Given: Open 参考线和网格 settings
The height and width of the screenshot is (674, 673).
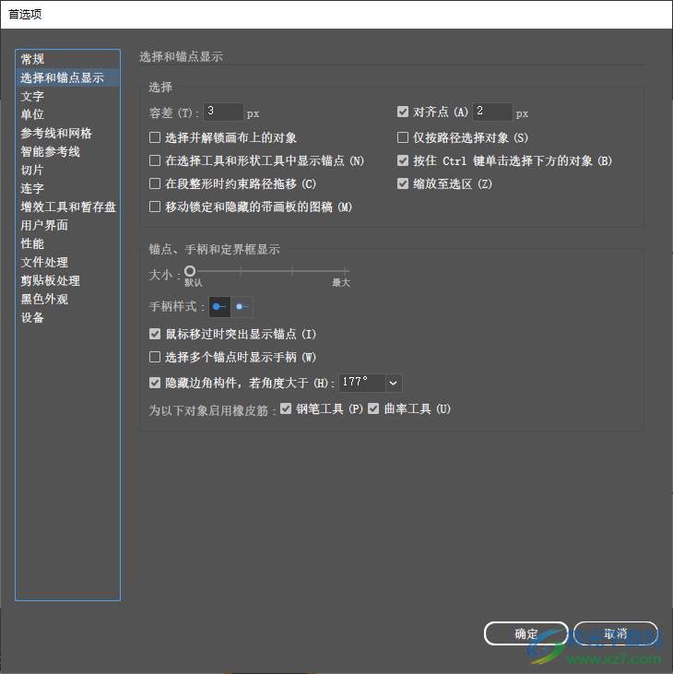Looking at the screenshot, I should coord(67,133).
